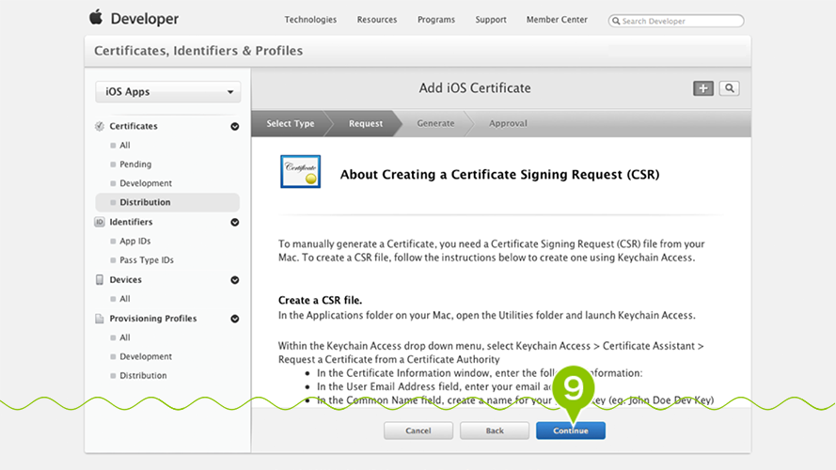Collapse the Devices section chevron
Screen dimensions: 836x470
click(x=234, y=280)
